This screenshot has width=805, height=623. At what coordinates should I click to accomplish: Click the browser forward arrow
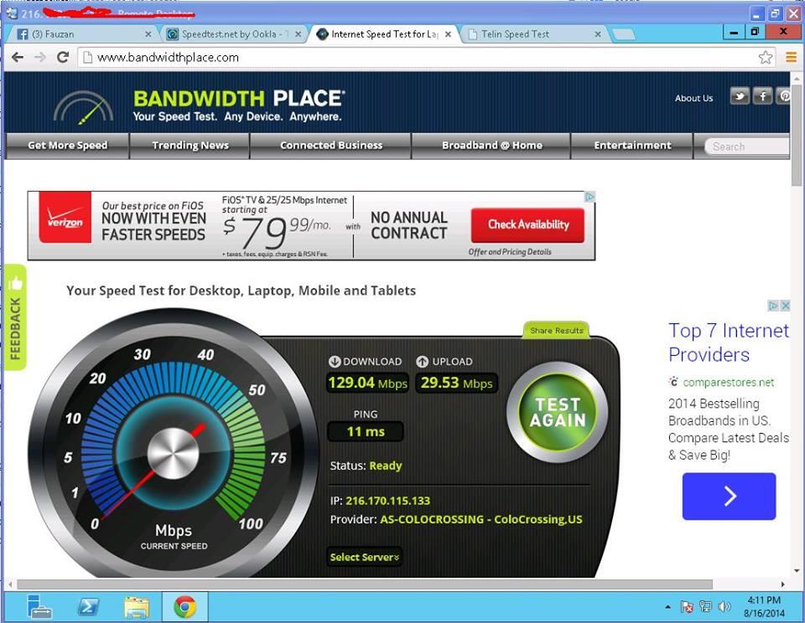coord(40,58)
